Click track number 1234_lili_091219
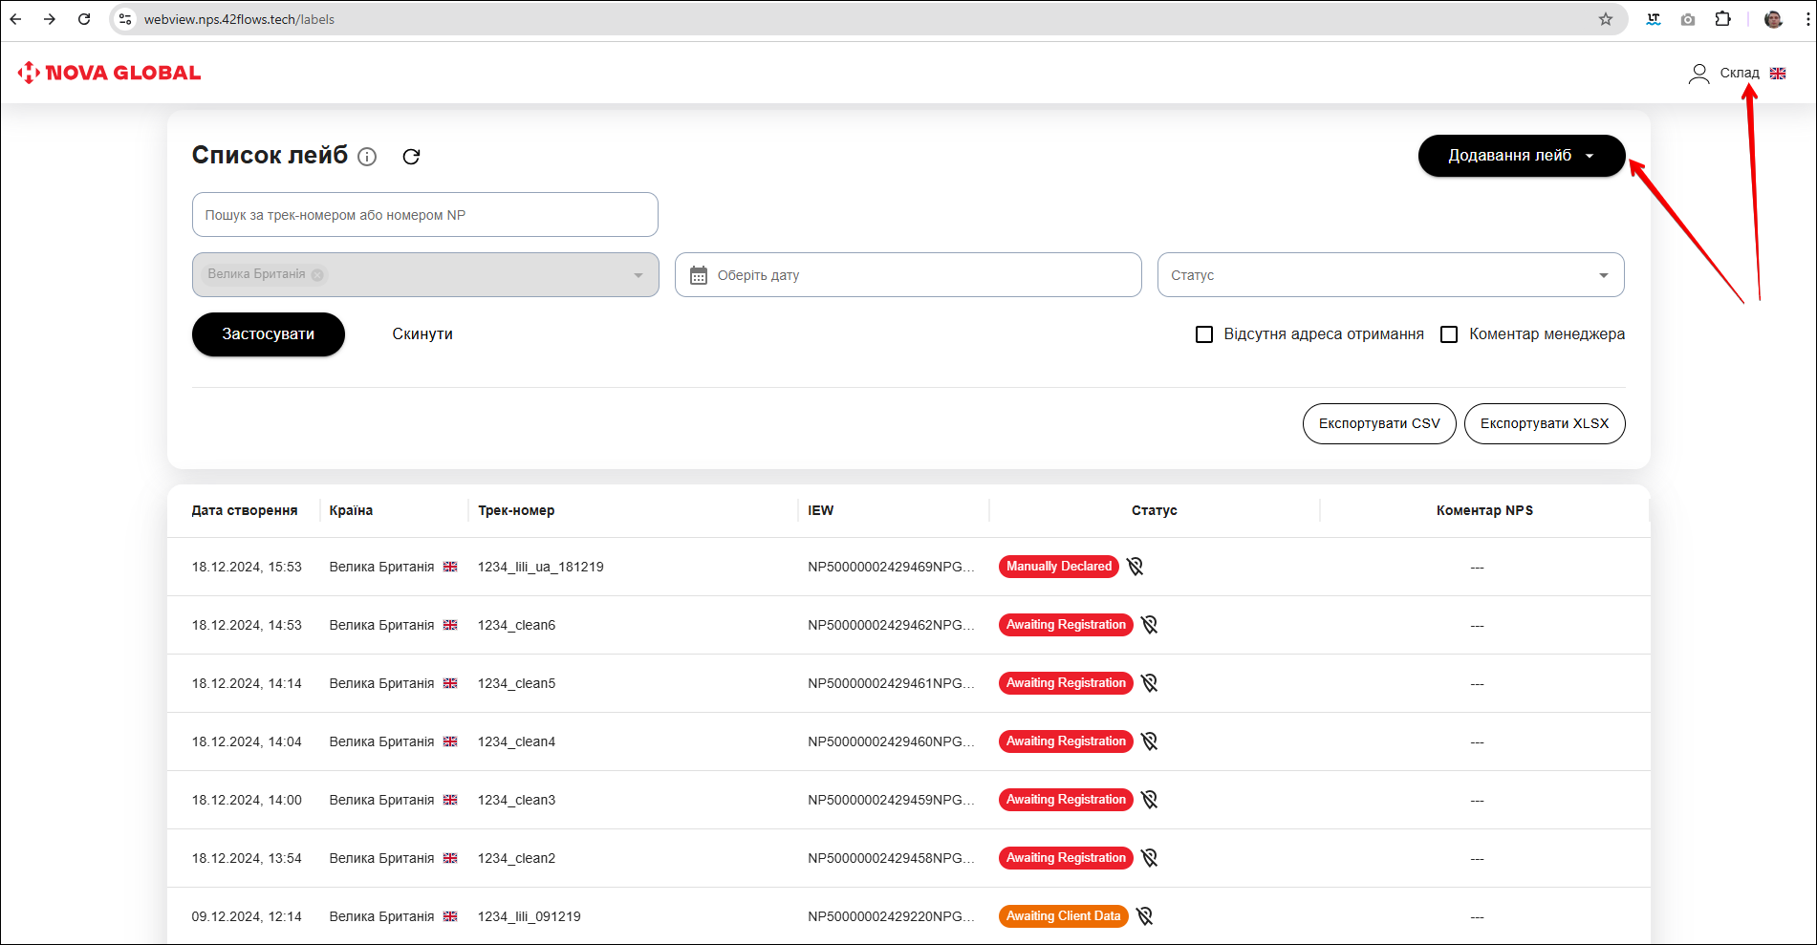This screenshot has height=945, width=1817. click(530, 916)
